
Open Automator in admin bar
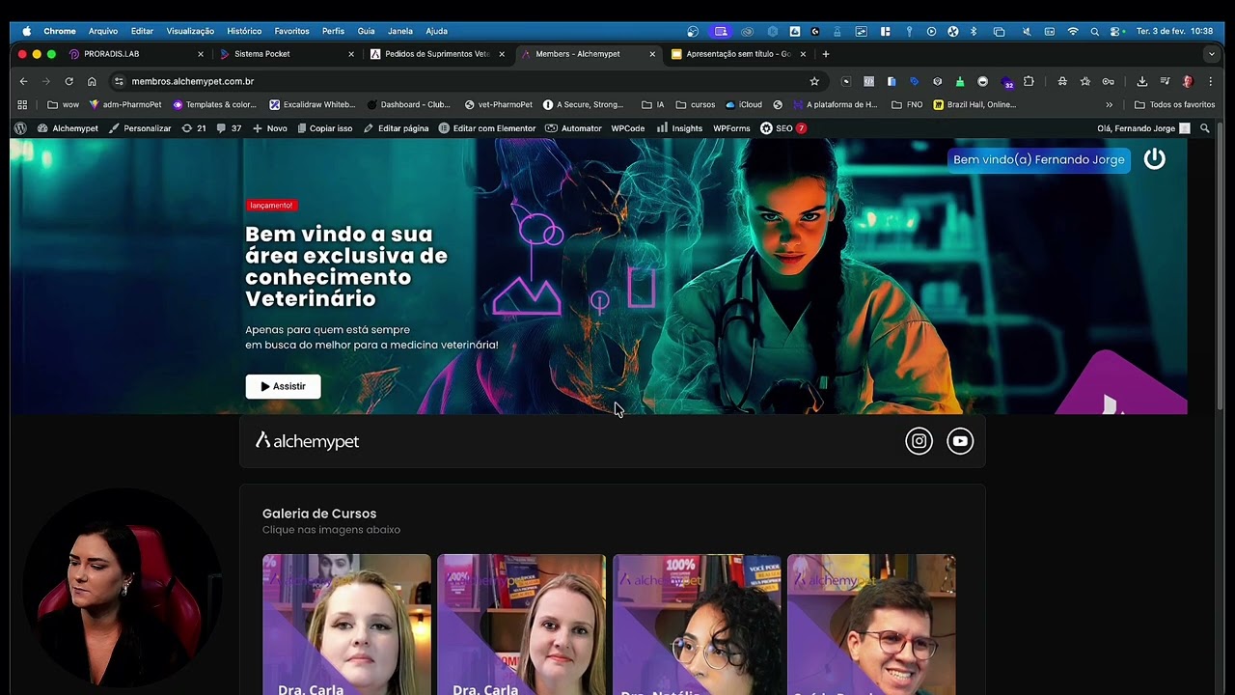(x=573, y=128)
